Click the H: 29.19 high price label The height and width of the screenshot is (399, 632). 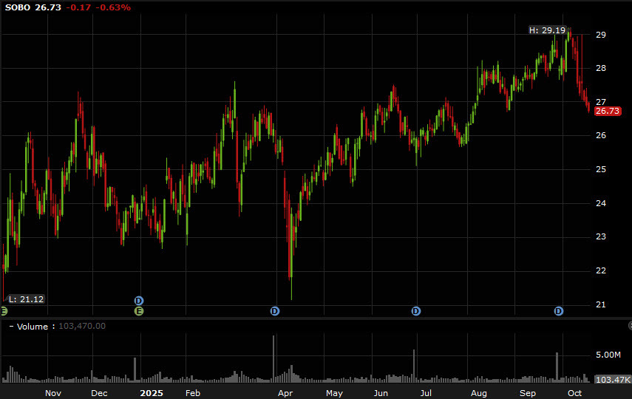(x=547, y=30)
